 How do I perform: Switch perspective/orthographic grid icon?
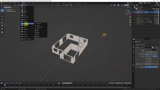[130, 25]
